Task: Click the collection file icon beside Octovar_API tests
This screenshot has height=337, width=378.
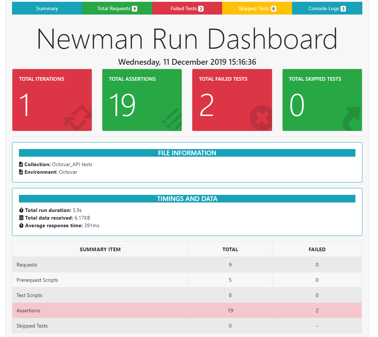Action: click(21, 164)
